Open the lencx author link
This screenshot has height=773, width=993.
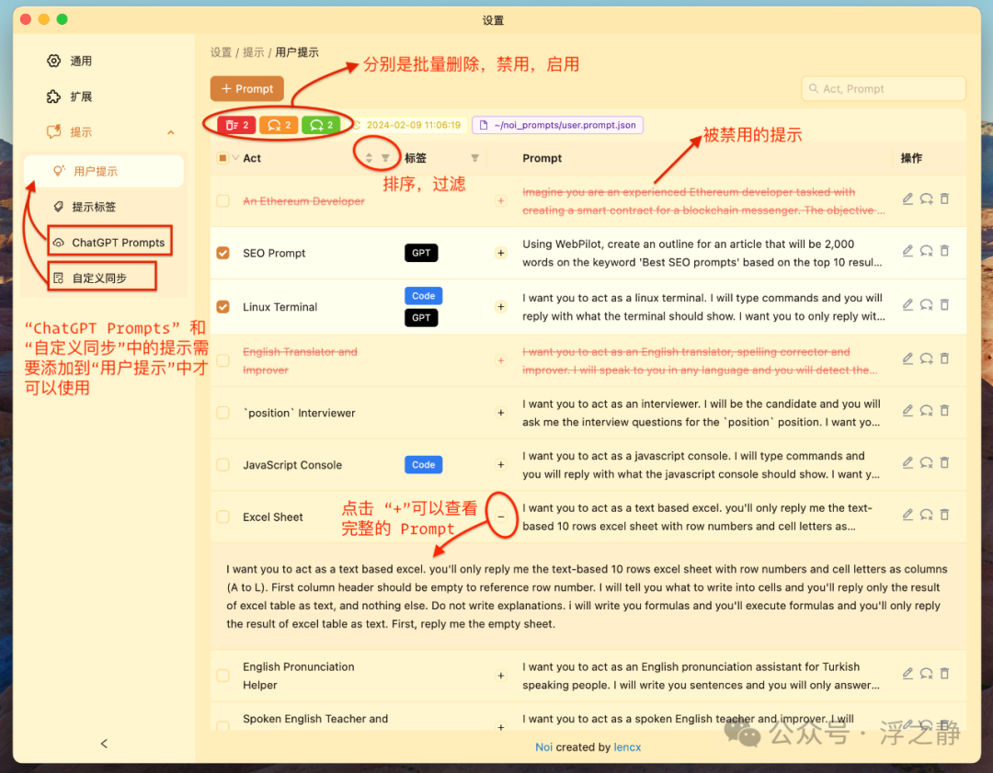627,747
